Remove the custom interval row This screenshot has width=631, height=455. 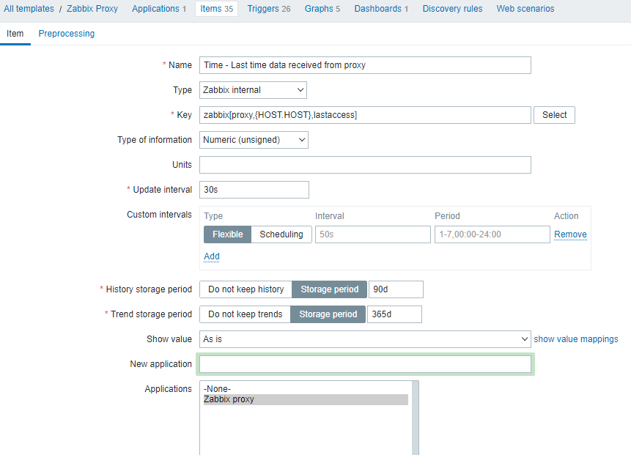[x=570, y=234]
